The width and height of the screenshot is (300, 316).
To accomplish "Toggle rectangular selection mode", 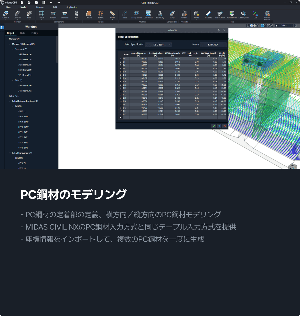I will pos(262,26).
